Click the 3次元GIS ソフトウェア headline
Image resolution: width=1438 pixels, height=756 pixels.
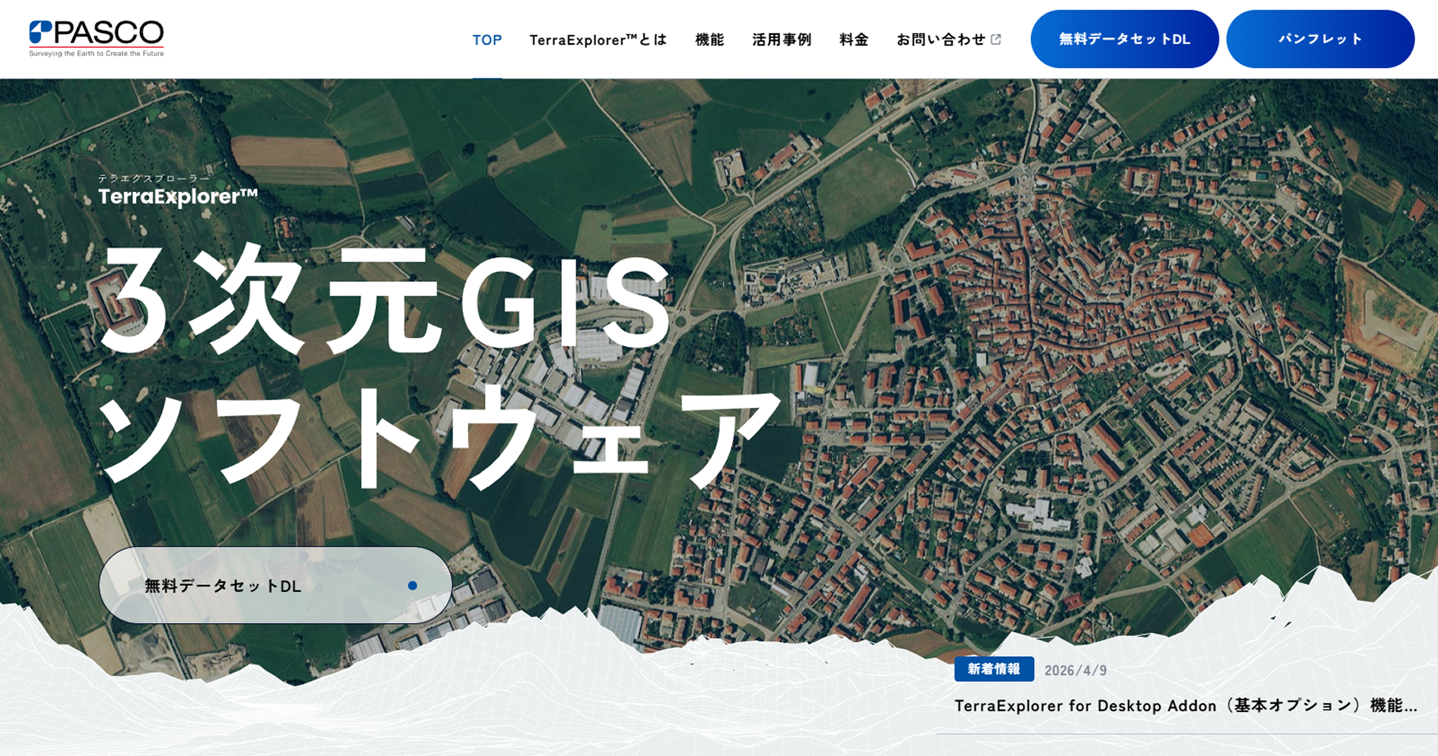tap(439, 367)
